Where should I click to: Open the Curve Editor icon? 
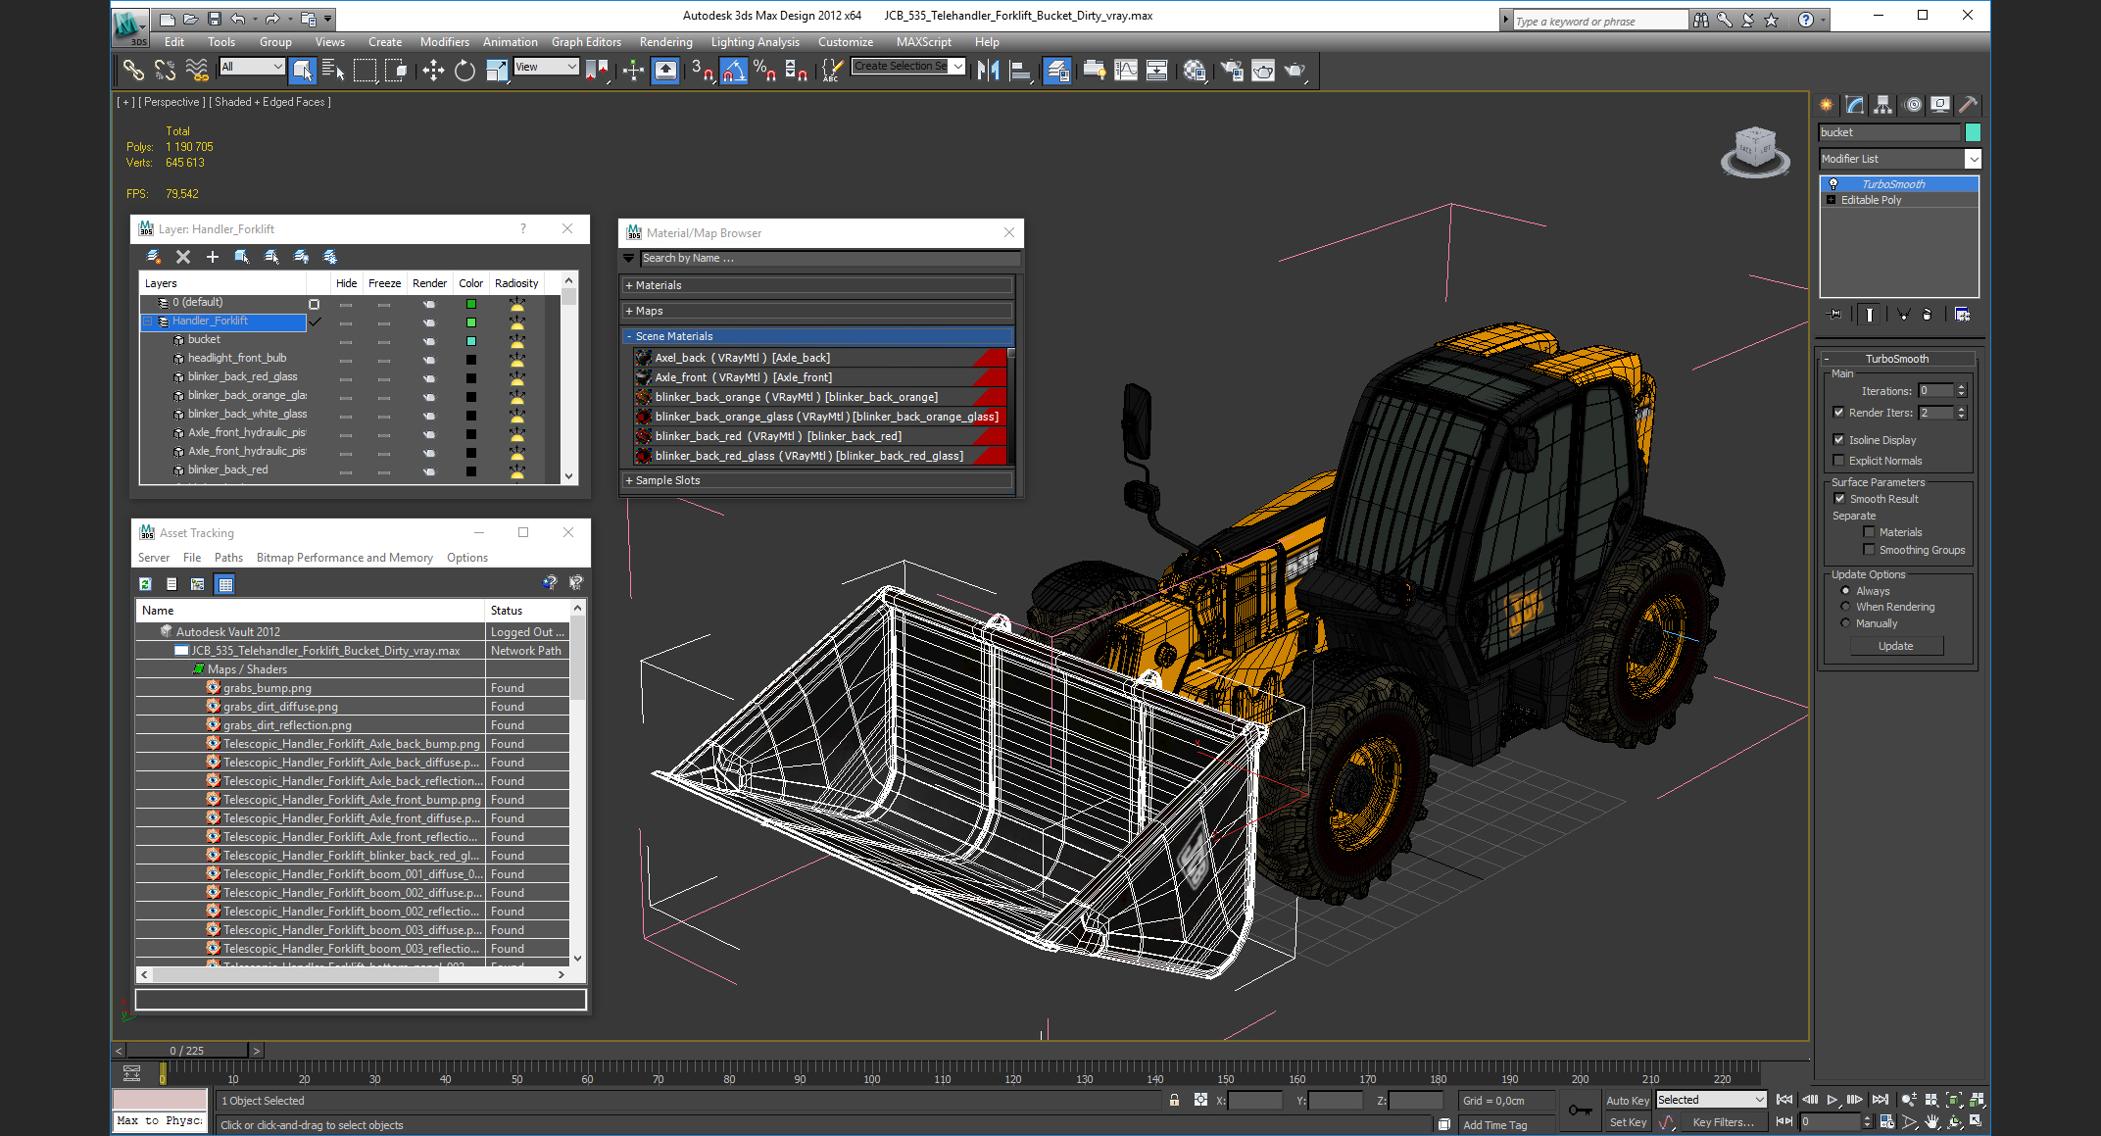pos(1126,70)
